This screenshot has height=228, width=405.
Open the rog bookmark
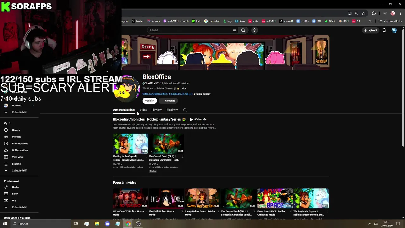[227, 21]
